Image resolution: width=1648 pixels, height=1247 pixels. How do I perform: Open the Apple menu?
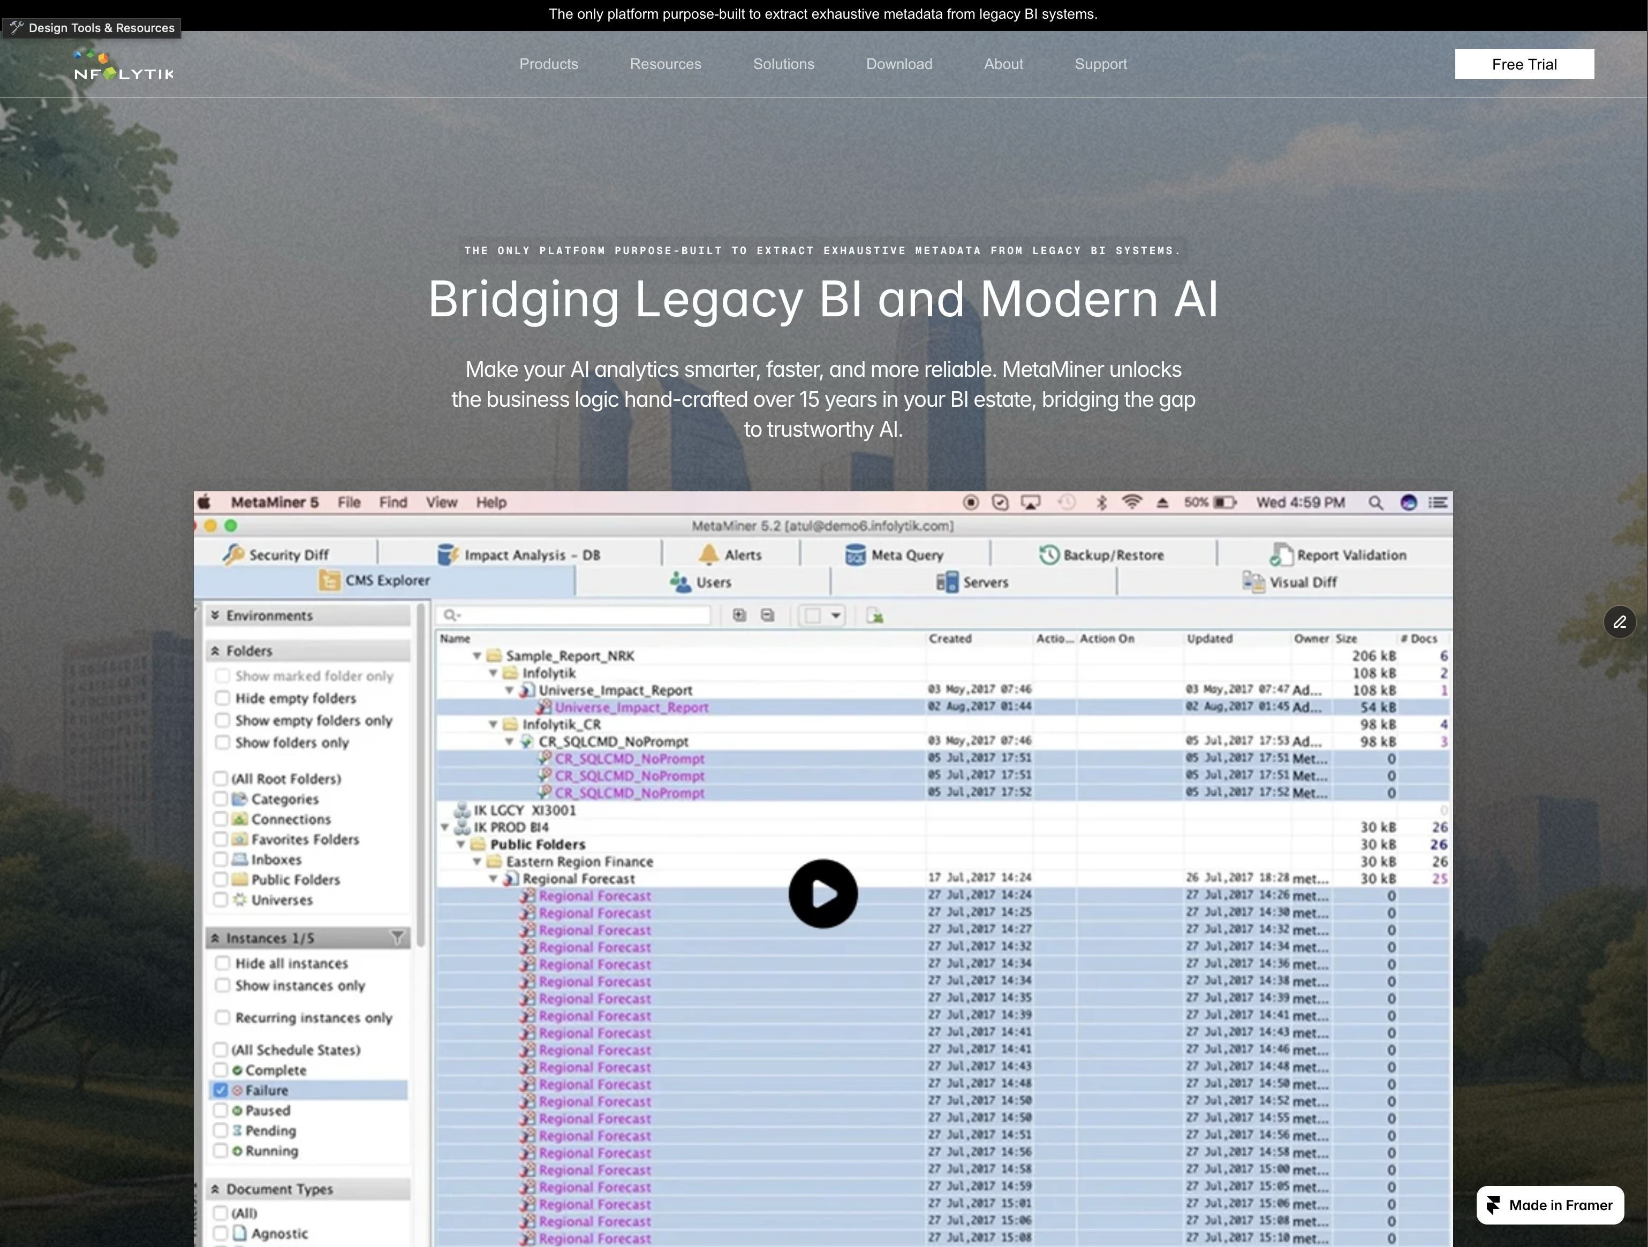[x=203, y=502]
